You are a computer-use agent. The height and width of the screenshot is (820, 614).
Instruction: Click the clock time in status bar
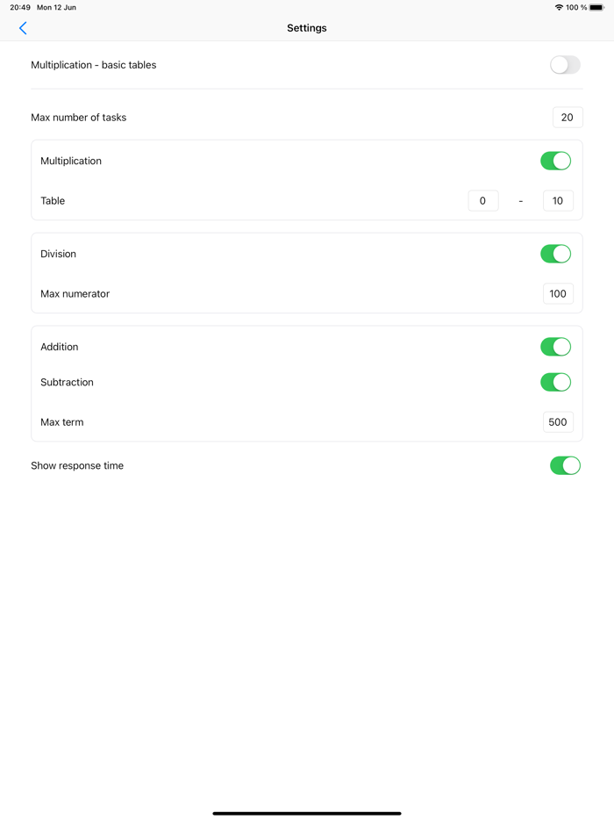(x=20, y=8)
